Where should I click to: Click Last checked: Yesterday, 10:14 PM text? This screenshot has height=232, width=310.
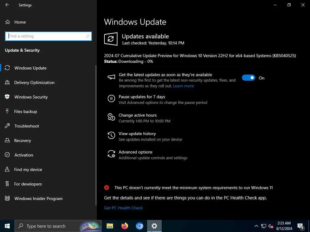tap(153, 43)
